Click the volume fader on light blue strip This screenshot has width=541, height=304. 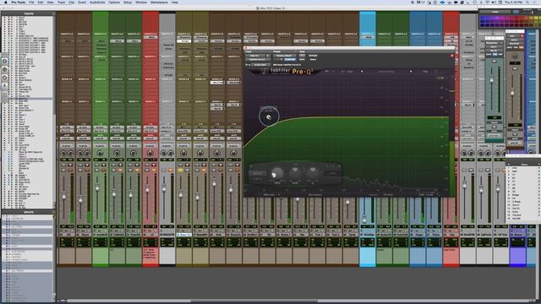pos(364,220)
